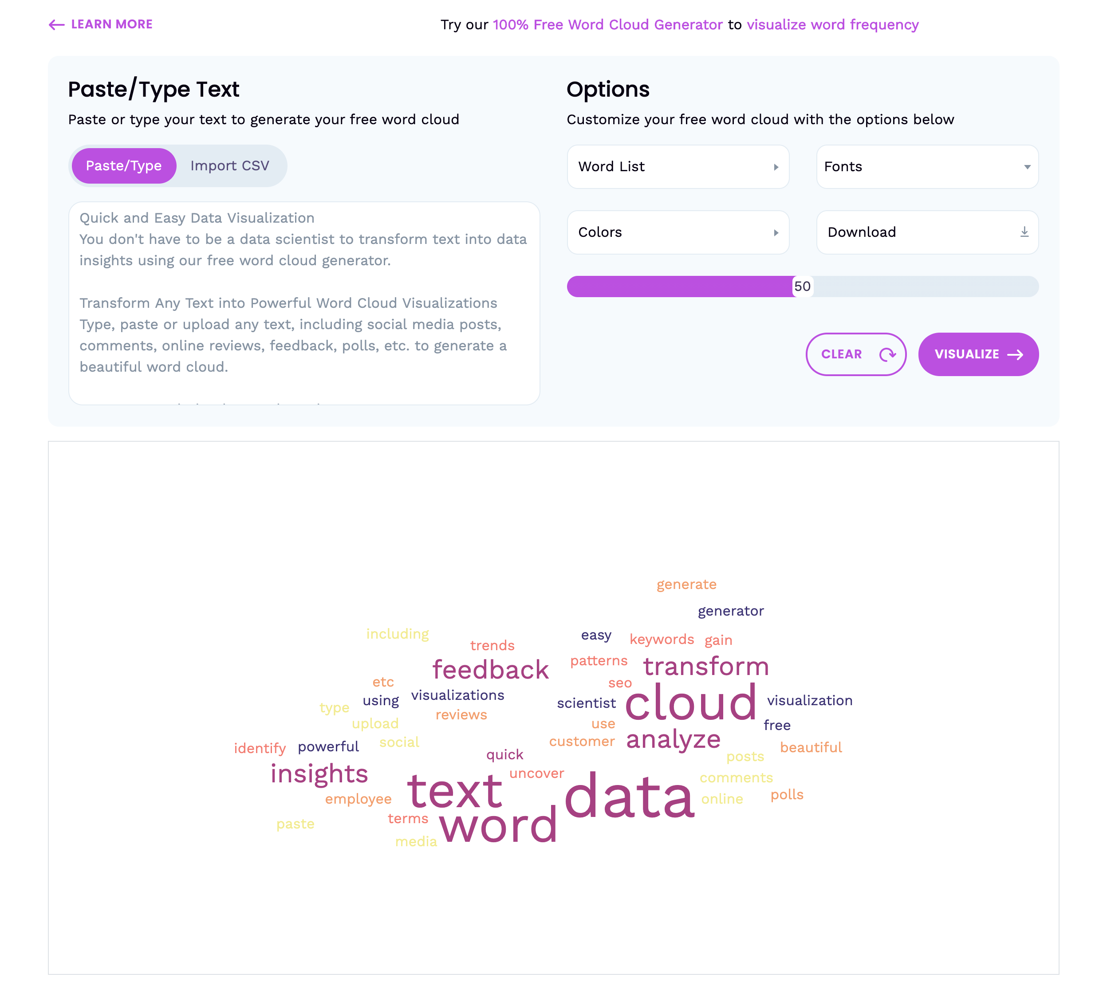The width and height of the screenshot is (1103, 1005).
Task: Click the Clear button to reset input
Action: (x=856, y=354)
